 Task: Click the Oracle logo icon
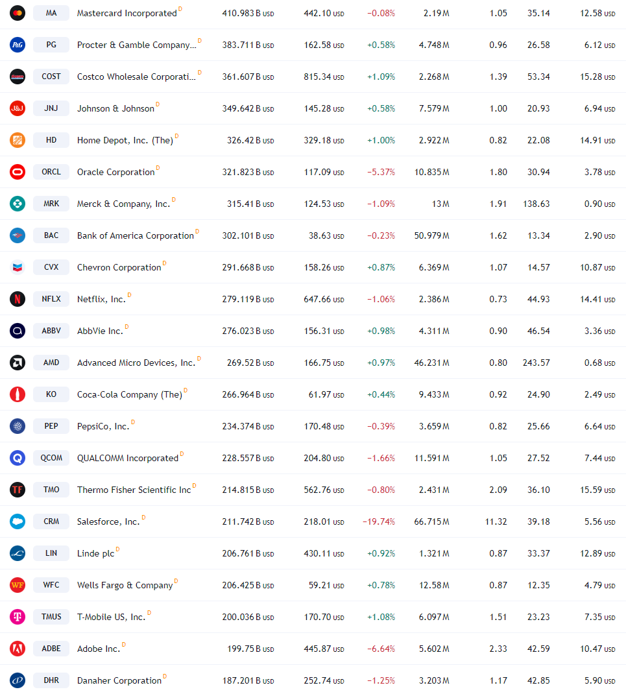coord(18,172)
